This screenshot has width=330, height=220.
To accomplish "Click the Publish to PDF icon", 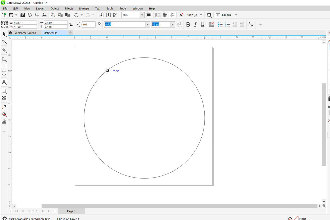I will coord(116,15).
